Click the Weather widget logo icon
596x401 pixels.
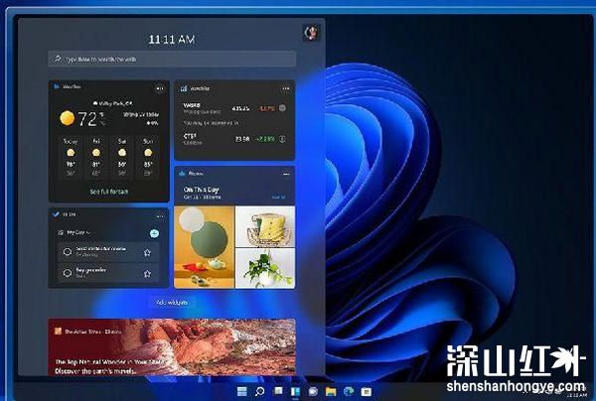click(57, 86)
